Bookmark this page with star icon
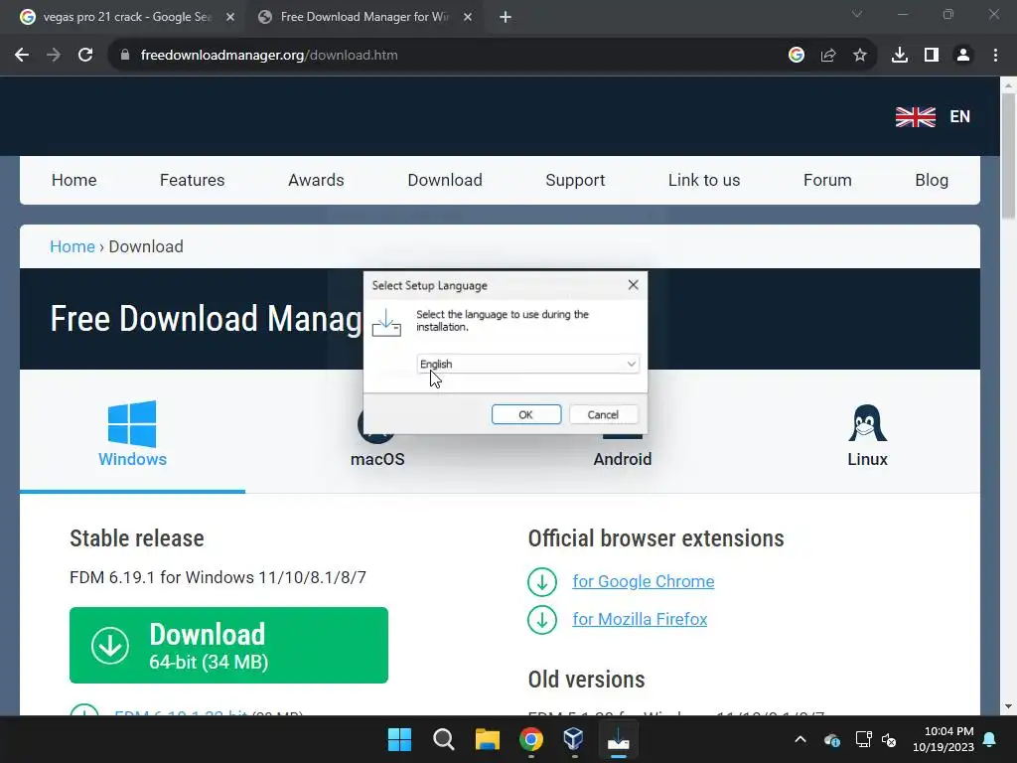Image resolution: width=1017 pixels, height=763 pixels. [x=860, y=56]
